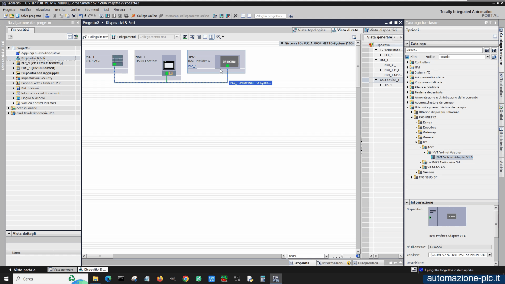Open the Dispositivi tab in project navigation
This screenshot has width=505, height=284.
pos(20,30)
